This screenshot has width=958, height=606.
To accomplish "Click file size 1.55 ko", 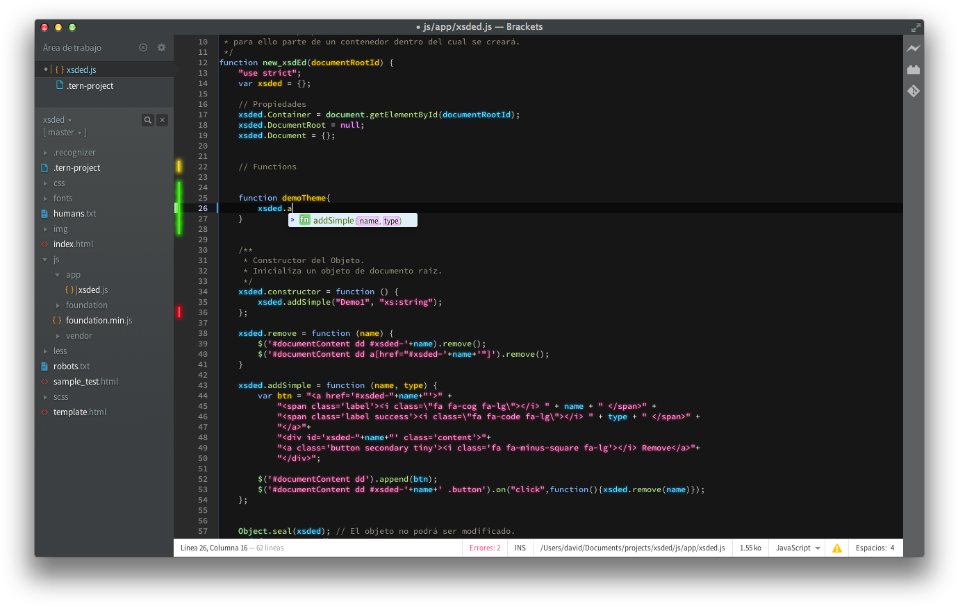I will (750, 548).
